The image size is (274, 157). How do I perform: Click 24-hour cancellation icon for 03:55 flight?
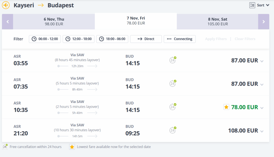[x=173, y=60]
